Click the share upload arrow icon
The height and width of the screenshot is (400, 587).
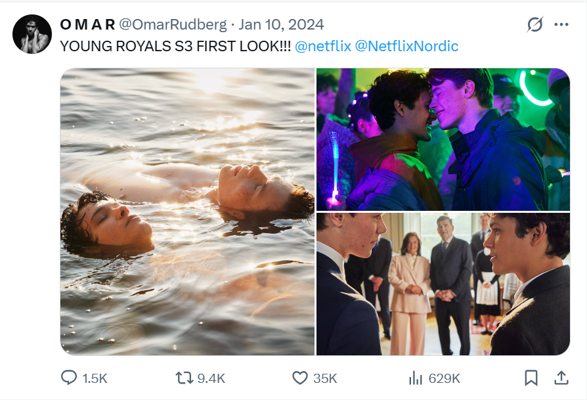pyautogui.click(x=561, y=378)
